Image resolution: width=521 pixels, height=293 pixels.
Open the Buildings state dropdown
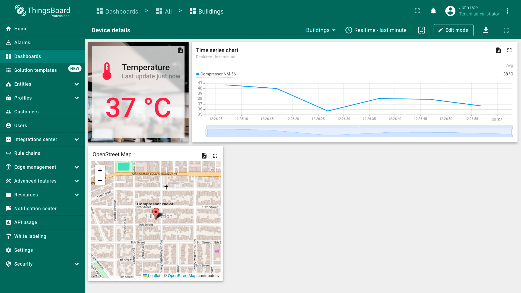point(320,30)
